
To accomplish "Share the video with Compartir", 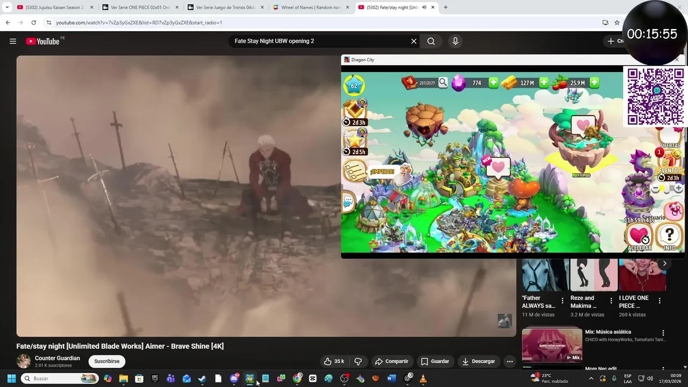I will click(x=392, y=361).
